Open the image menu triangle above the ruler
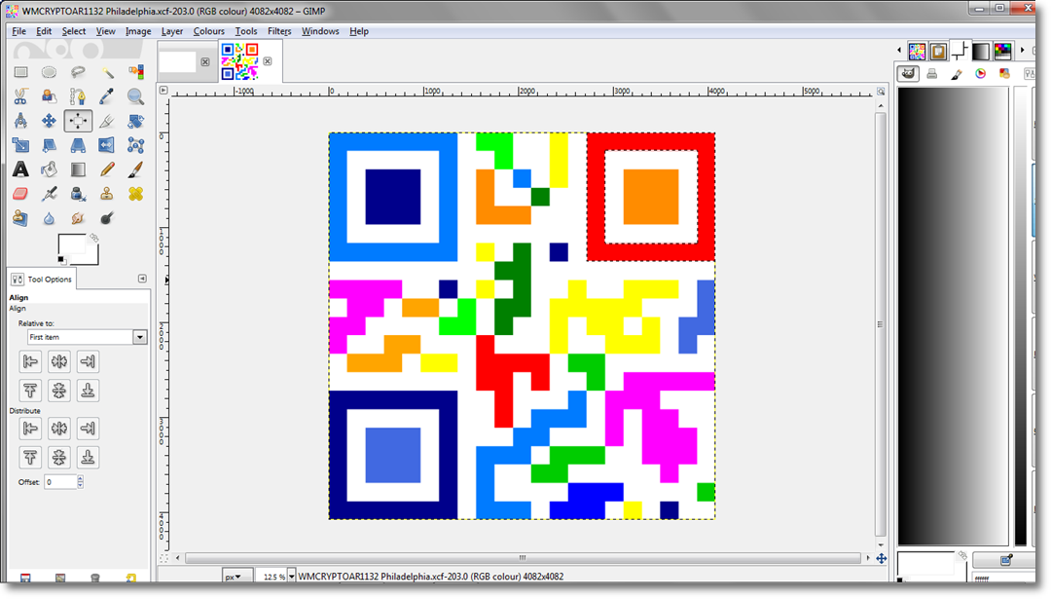This screenshot has height=599, width=1051. (x=163, y=90)
